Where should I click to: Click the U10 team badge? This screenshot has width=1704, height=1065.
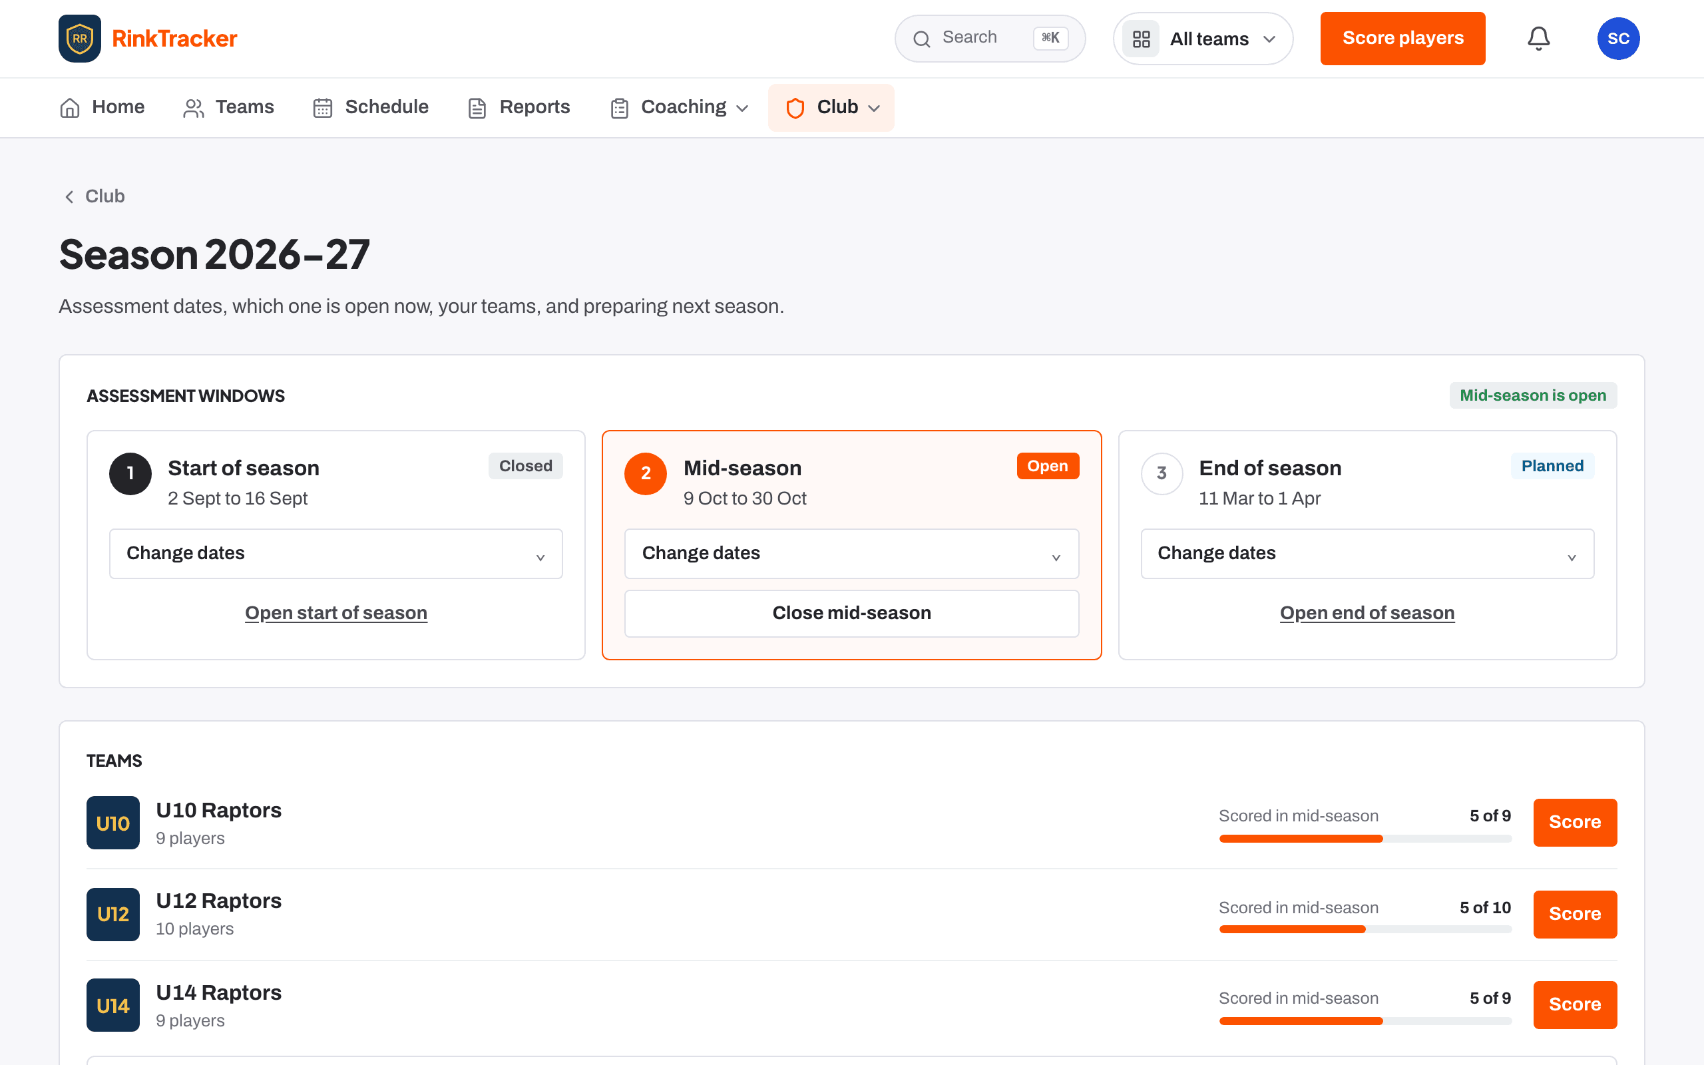[112, 823]
